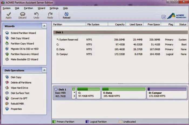Click the Make Bootable CD Wizard icon
Screen dimensions: 189x125
(7, 59)
